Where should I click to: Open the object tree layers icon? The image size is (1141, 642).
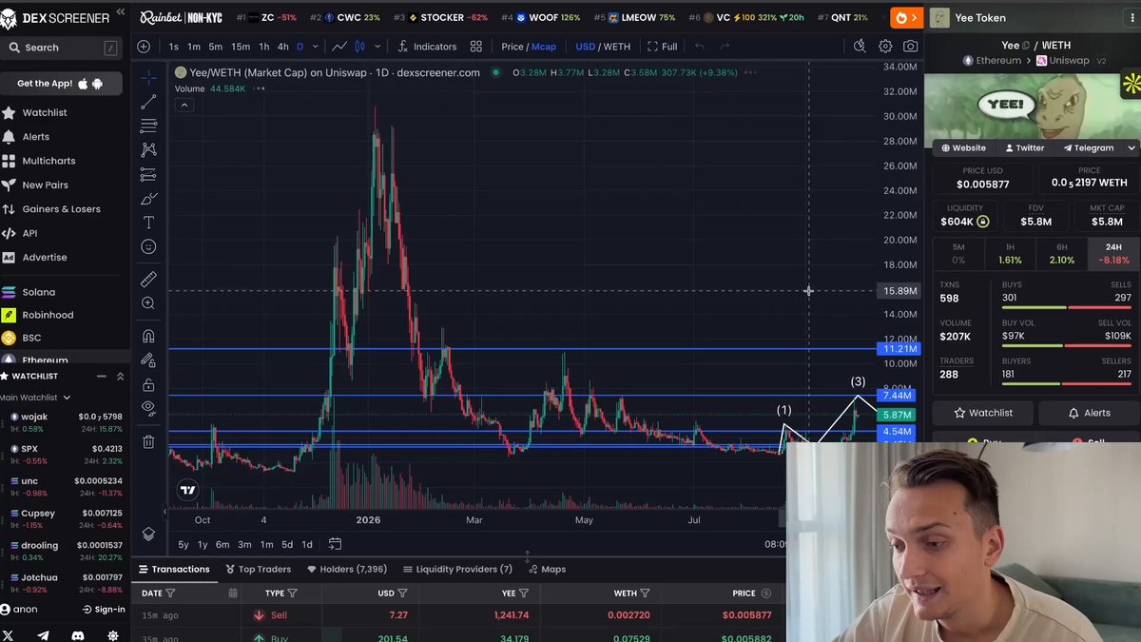148,535
